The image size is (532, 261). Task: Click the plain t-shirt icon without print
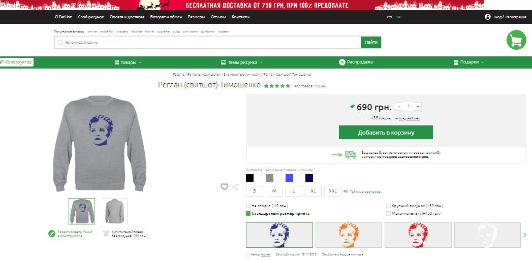point(106,234)
